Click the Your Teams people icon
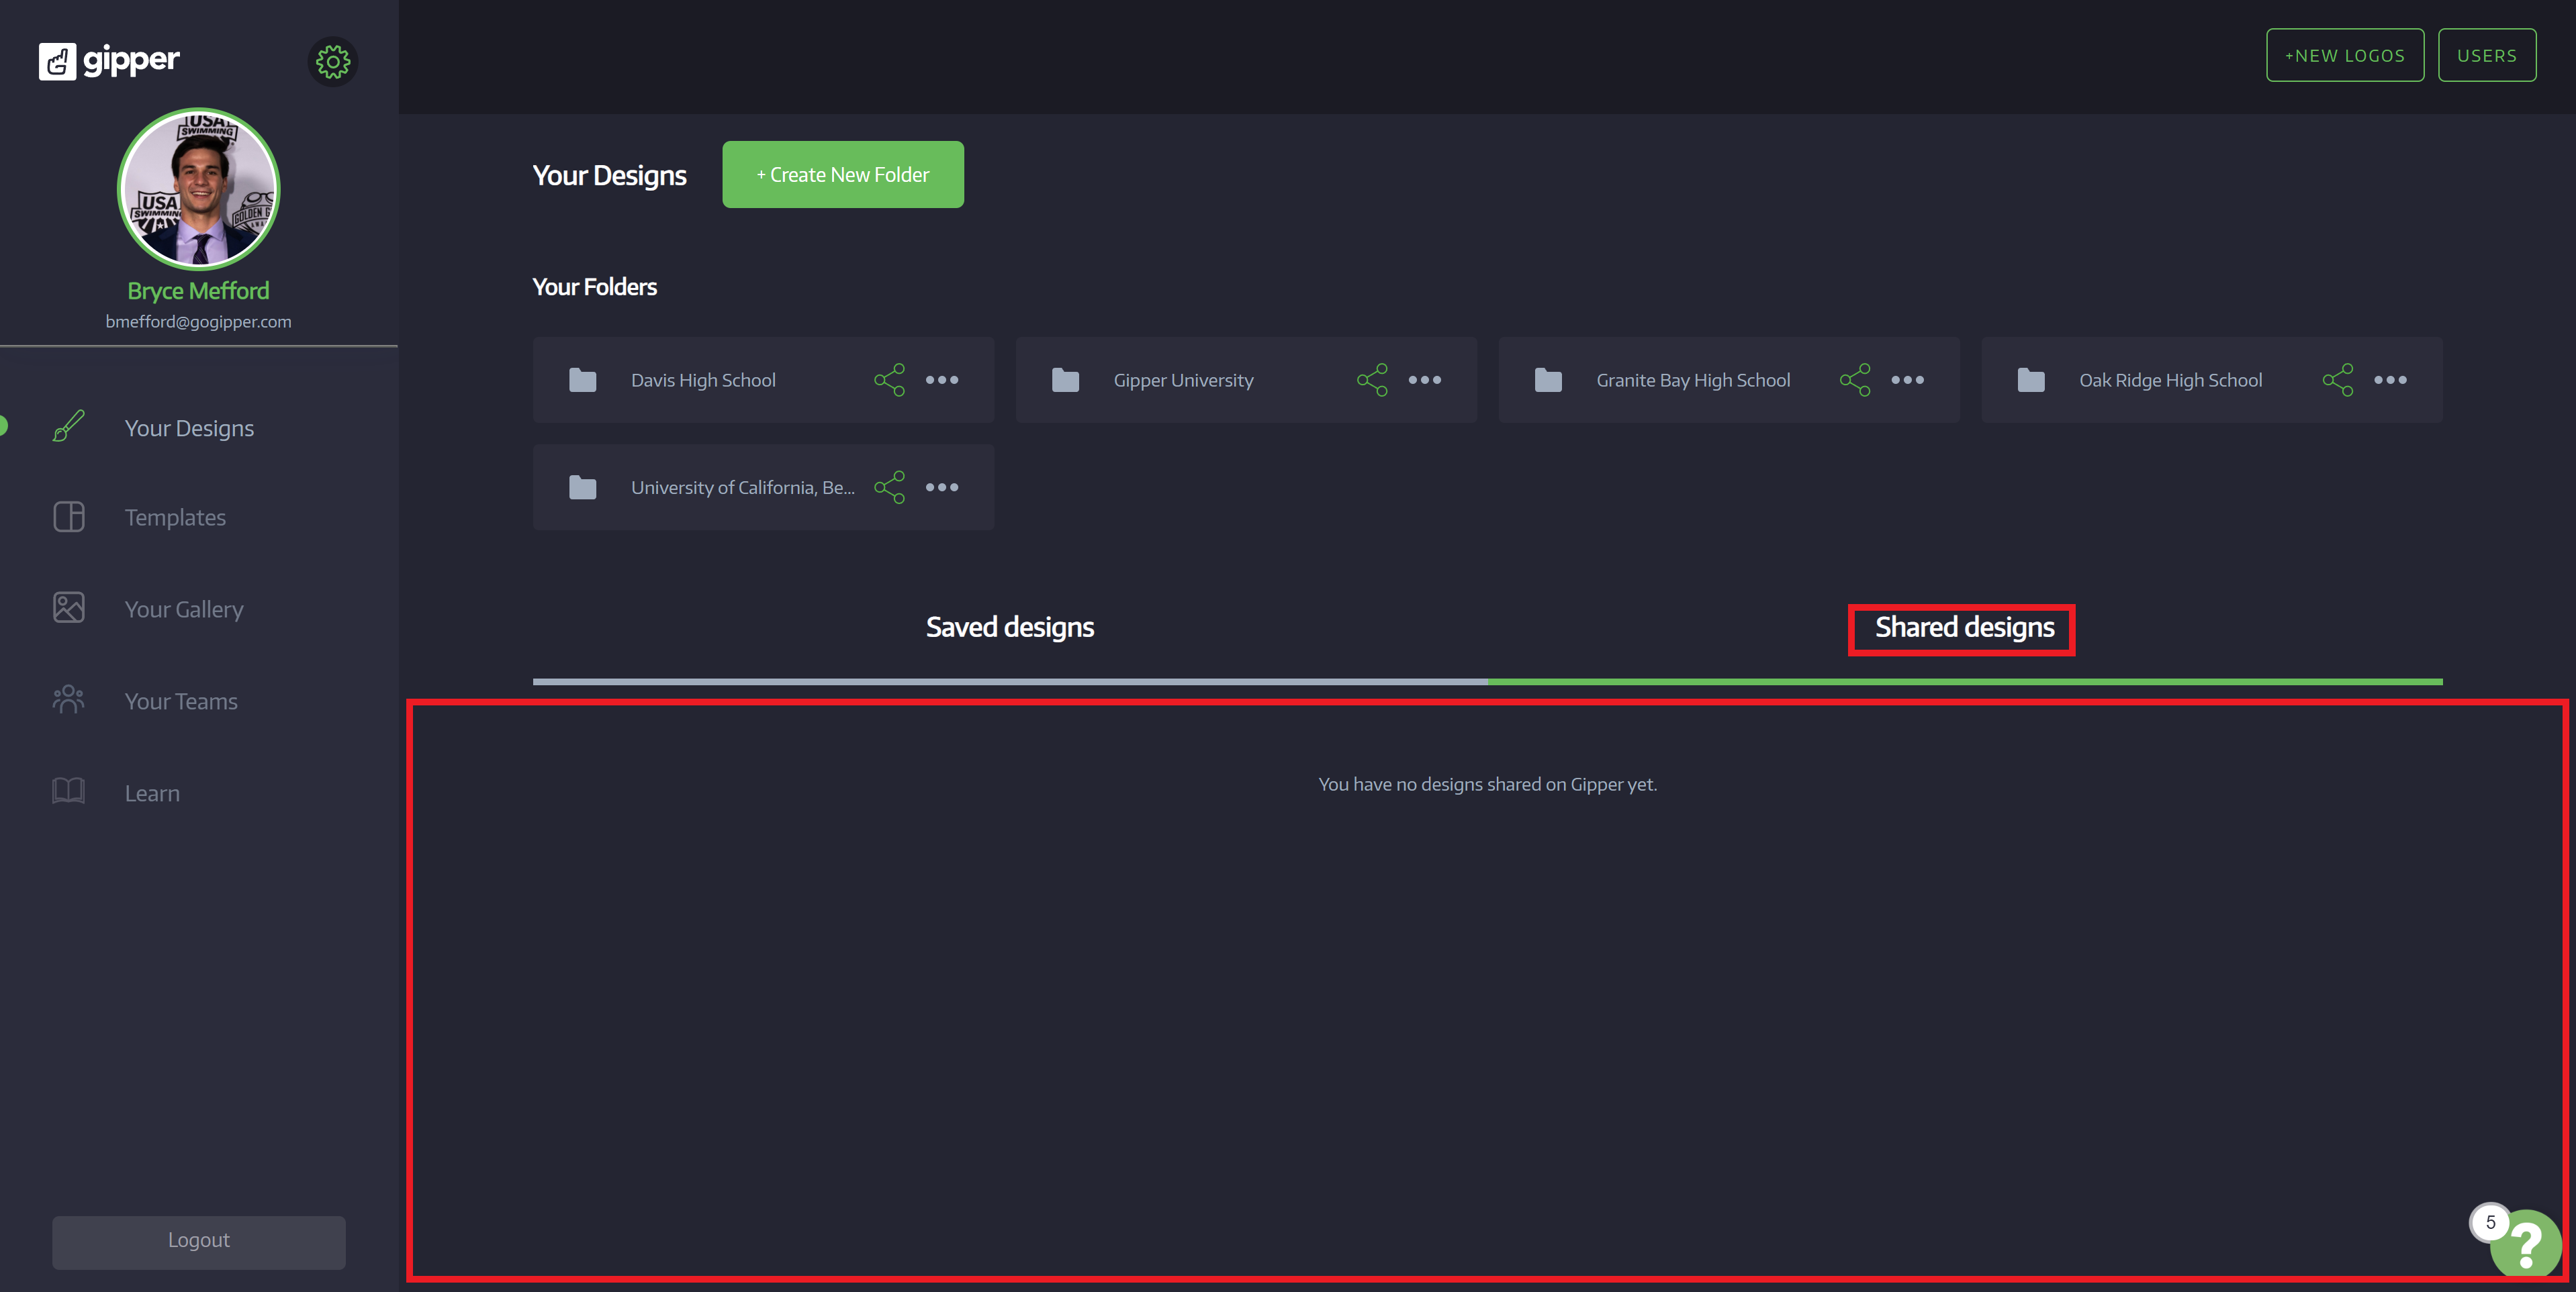 point(68,699)
